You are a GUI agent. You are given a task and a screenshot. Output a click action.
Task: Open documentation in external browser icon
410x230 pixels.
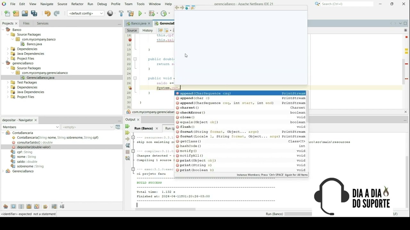(x=188, y=7)
